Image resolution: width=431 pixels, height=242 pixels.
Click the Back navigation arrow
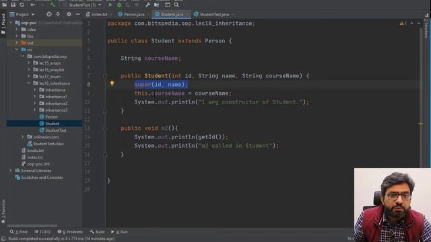(32, 5)
